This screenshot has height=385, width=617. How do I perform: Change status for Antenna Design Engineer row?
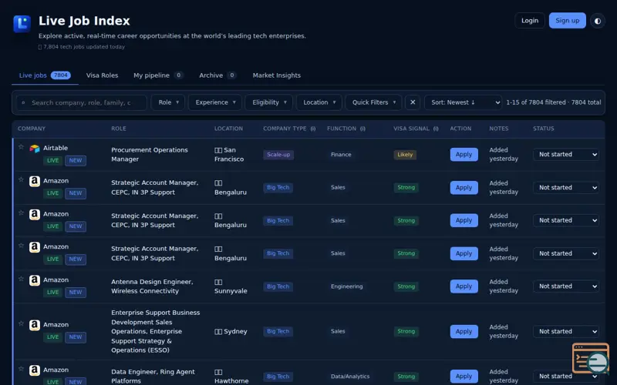pyautogui.click(x=566, y=286)
